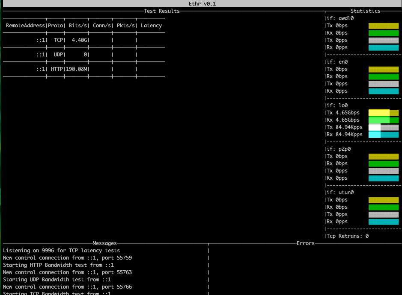Select the Tx 84.94Kpps reading
The width and height of the screenshot is (402, 295).
(345, 127)
